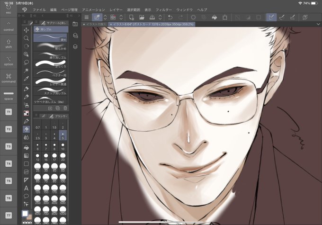Open the ウィンドウ menu
The image size is (322, 225).
point(184,9)
